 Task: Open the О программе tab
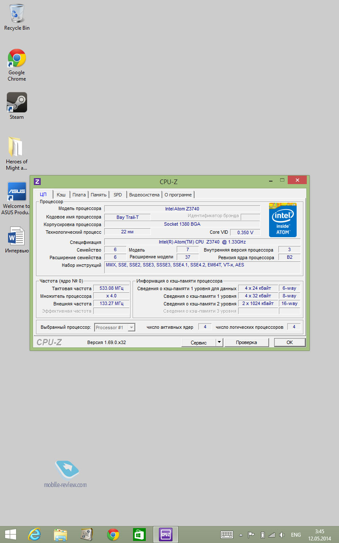click(x=178, y=195)
